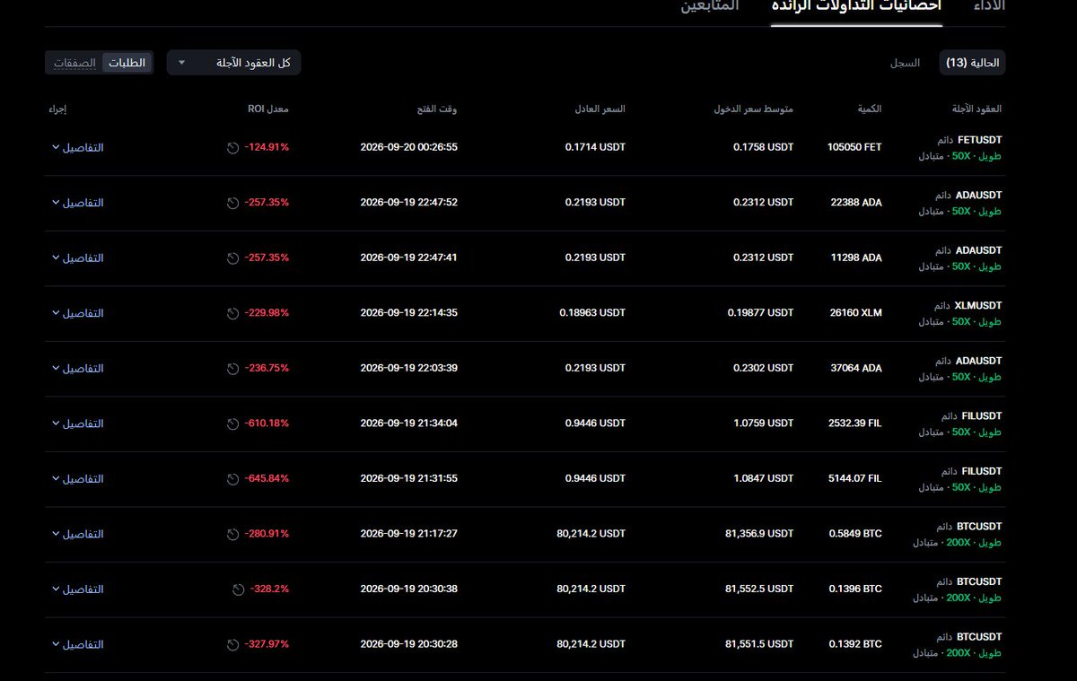Expand التفاصيل for the XLMUSDT row
The height and width of the screenshot is (681, 1077).
point(77,313)
